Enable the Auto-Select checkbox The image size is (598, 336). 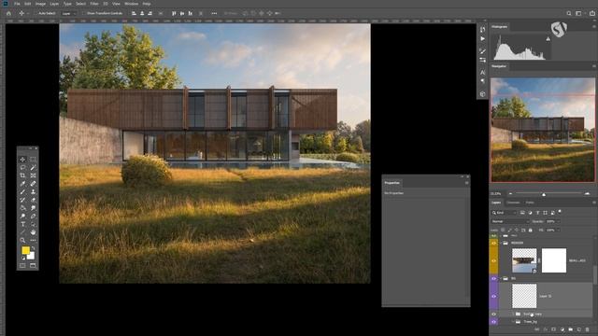pos(36,13)
